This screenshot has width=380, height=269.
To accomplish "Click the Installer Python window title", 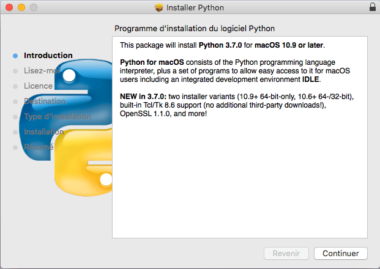I will click(x=196, y=8).
